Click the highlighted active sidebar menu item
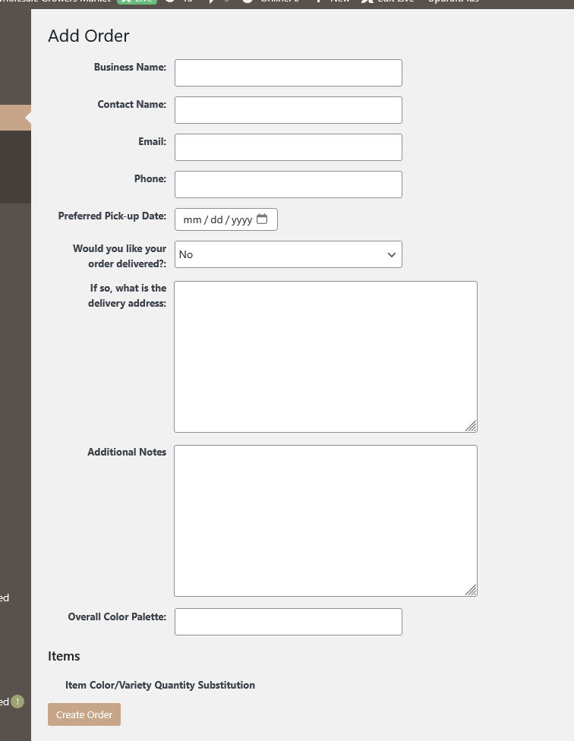This screenshot has height=741, width=574. pos(14,118)
